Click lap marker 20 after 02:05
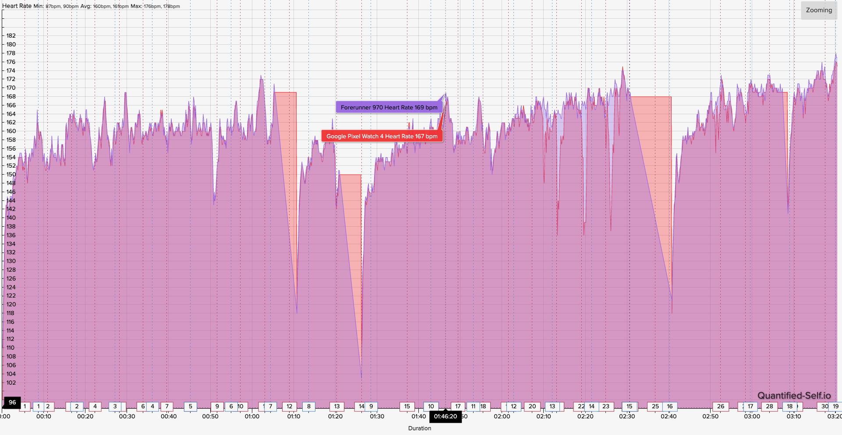 [533, 407]
